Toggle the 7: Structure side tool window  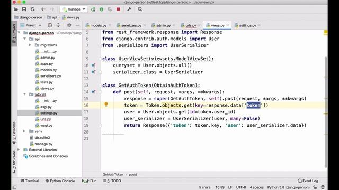pos(14,162)
